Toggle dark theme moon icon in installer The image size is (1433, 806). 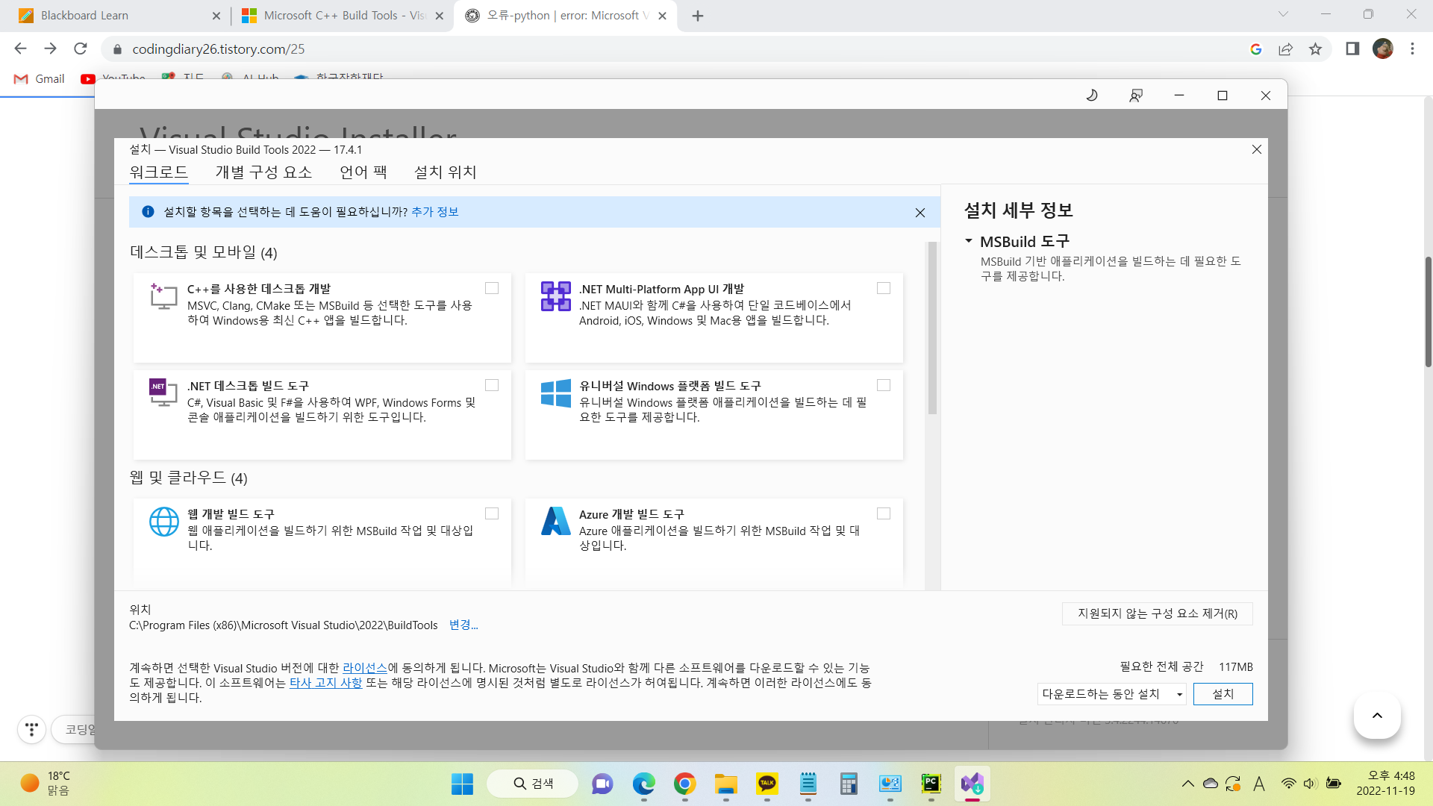tap(1092, 96)
